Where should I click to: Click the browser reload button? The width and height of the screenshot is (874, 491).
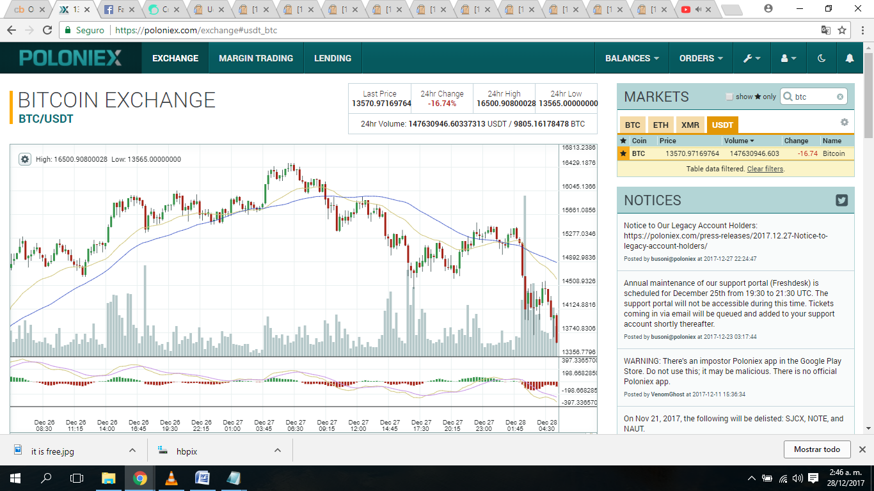pyautogui.click(x=47, y=30)
